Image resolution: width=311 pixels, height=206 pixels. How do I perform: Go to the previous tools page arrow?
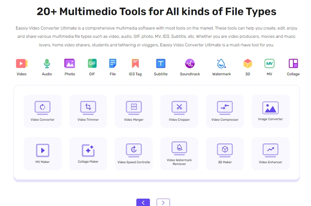click(143, 202)
